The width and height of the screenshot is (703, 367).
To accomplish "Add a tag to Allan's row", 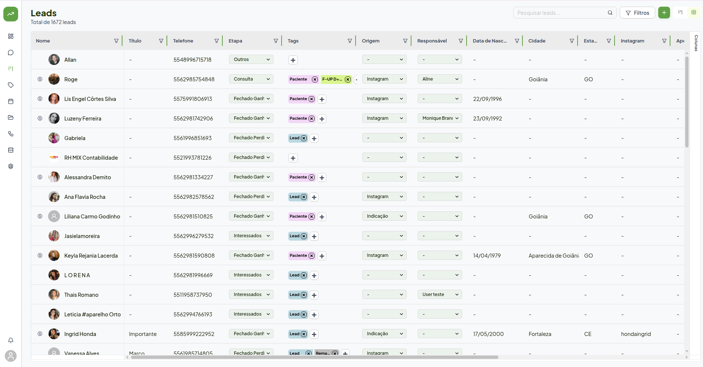I will pos(293,60).
